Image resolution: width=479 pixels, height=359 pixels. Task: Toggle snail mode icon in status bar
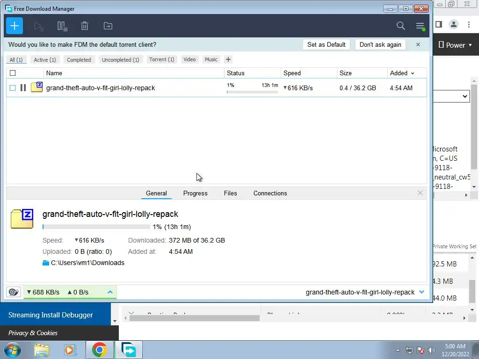coord(14,292)
